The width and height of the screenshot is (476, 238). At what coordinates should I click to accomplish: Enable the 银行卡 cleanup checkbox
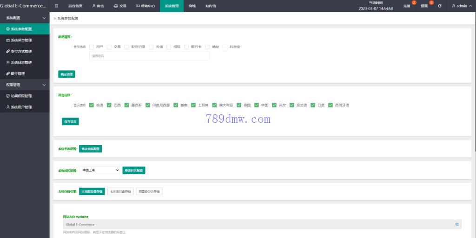coord(186,47)
